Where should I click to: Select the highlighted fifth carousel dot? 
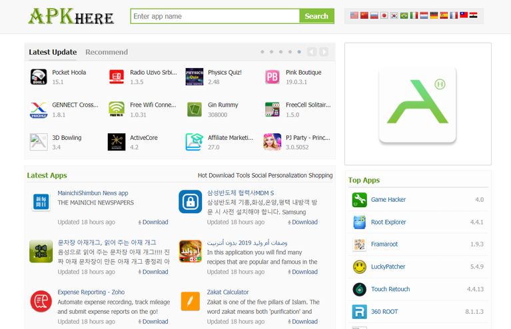pyautogui.click(x=299, y=52)
